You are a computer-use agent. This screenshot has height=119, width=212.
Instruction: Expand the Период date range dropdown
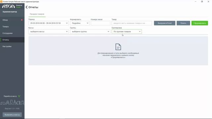click(49, 23)
